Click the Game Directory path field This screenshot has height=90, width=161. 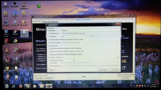[90, 33]
